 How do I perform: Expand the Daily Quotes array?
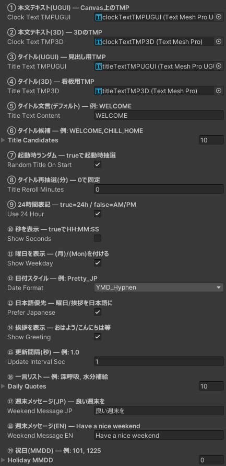pyautogui.click(x=3, y=386)
